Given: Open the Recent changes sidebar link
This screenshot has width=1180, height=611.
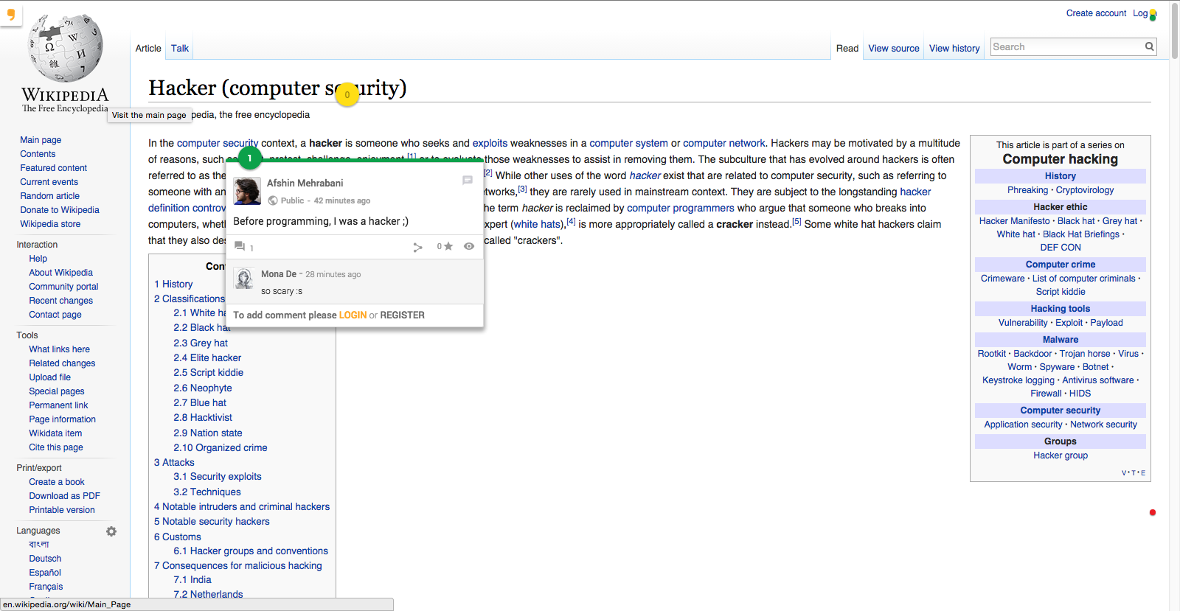Looking at the screenshot, I should click(x=60, y=301).
